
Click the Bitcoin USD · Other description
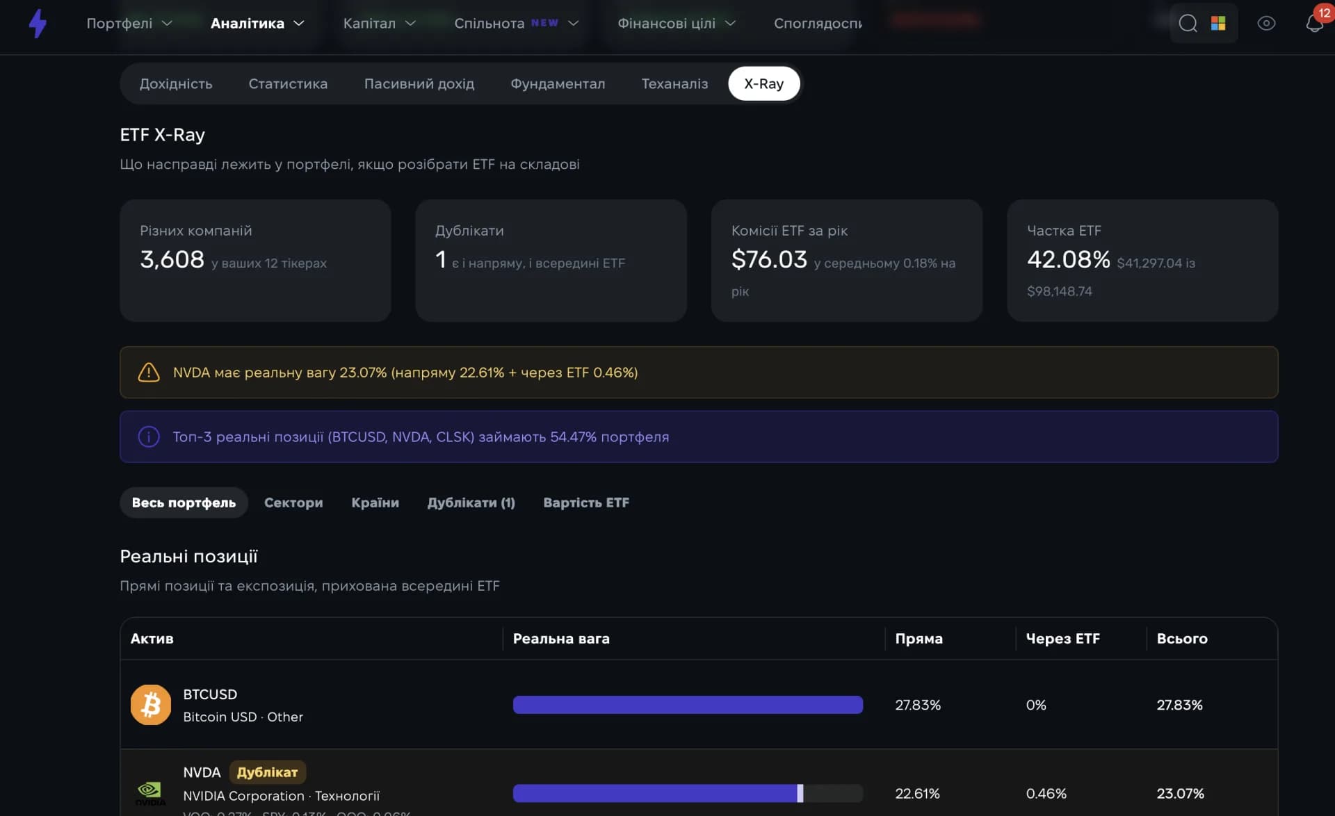pyautogui.click(x=243, y=717)
